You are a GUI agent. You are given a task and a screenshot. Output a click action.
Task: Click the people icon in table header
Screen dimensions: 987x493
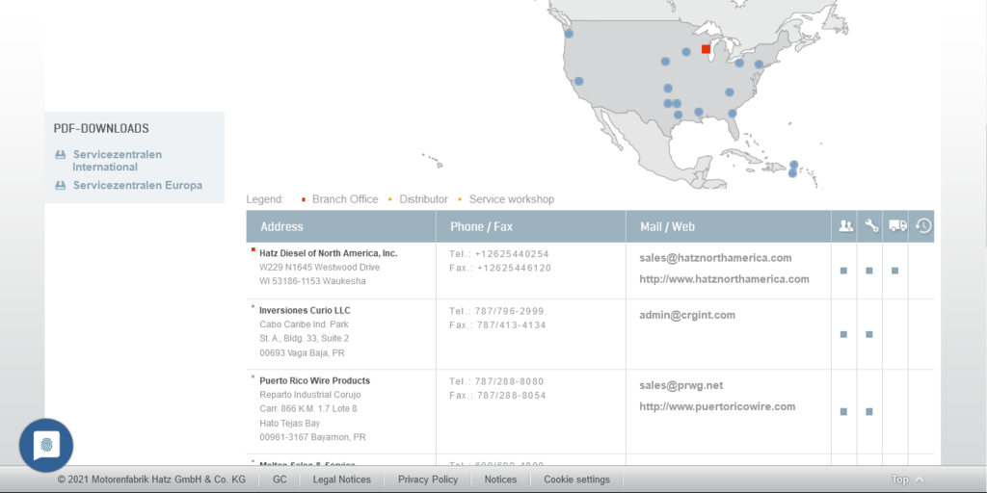tap(845, 226)
